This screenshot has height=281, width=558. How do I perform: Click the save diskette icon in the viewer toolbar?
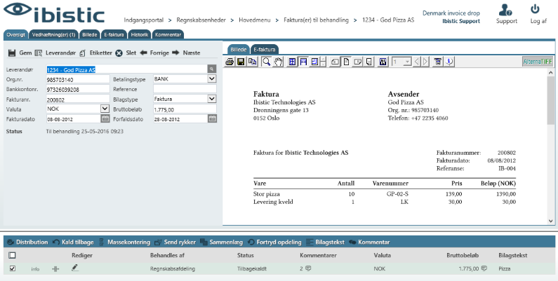click(x=241, y=62)
